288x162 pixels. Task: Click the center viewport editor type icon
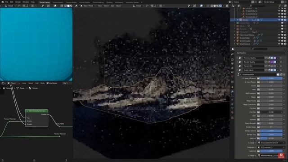(76, 6)
